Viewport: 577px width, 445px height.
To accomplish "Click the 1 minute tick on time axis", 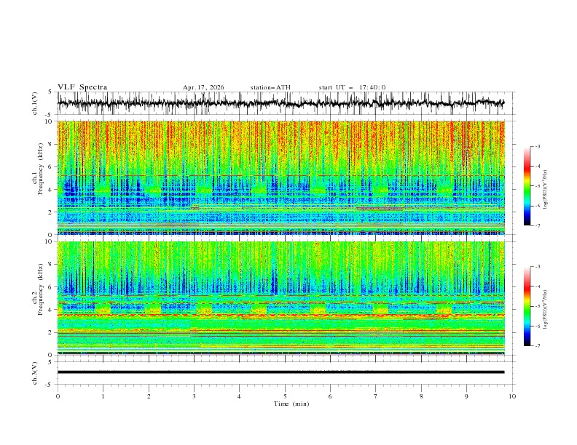I will 103,396.
